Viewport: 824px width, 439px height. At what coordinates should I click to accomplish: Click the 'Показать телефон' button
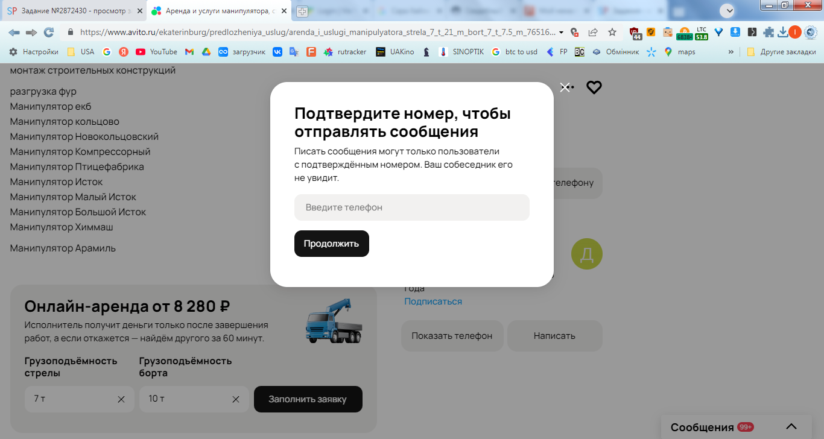click(x=452, y=336)
